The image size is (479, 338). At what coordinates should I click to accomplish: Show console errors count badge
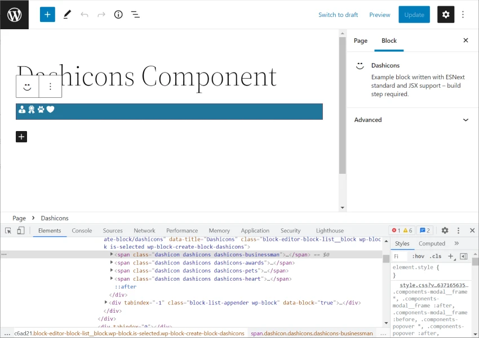396,231
